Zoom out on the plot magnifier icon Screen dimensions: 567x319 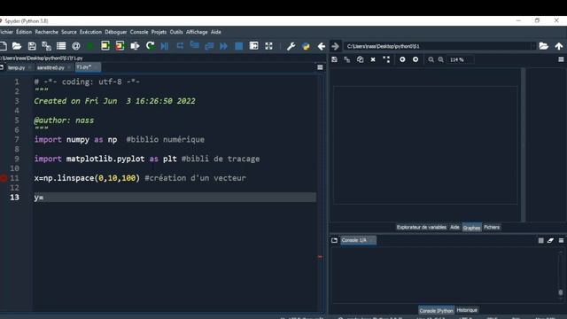point(431,59)
